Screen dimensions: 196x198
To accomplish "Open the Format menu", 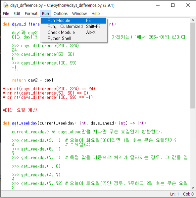I will (31, 14).
